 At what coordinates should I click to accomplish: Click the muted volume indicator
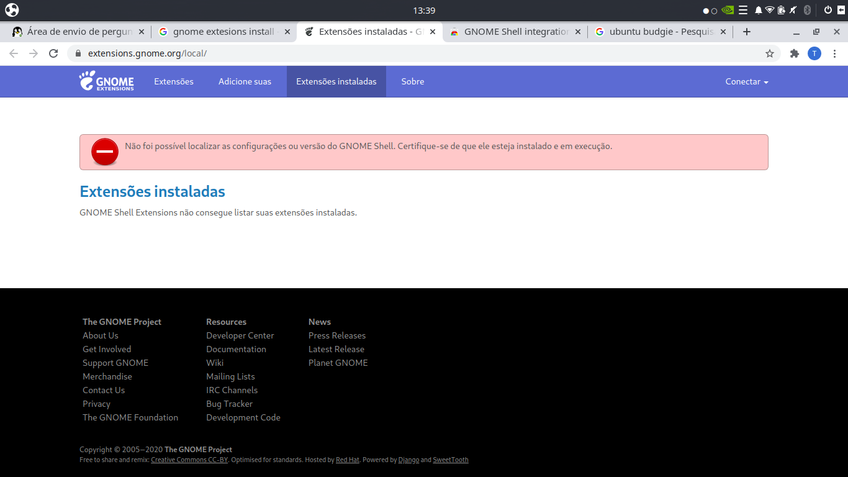click(793, 10)
